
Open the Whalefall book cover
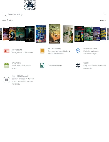pos(30,34)
